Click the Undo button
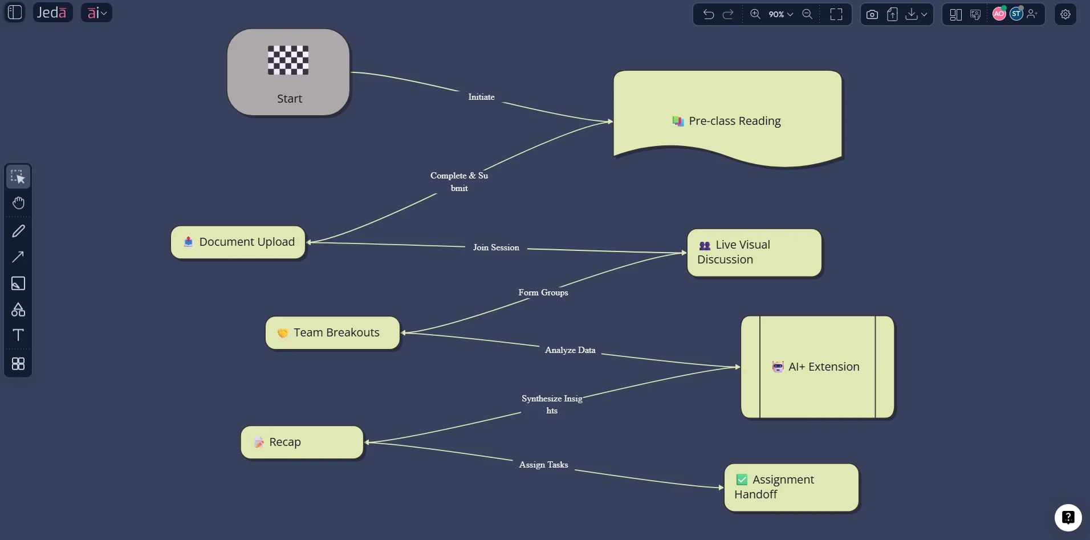 coord(707,14)
